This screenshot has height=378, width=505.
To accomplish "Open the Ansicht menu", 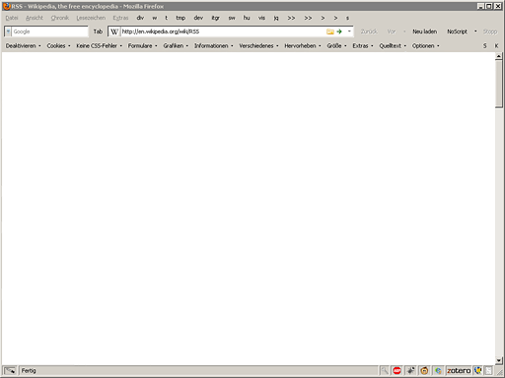I will (35, 18).
